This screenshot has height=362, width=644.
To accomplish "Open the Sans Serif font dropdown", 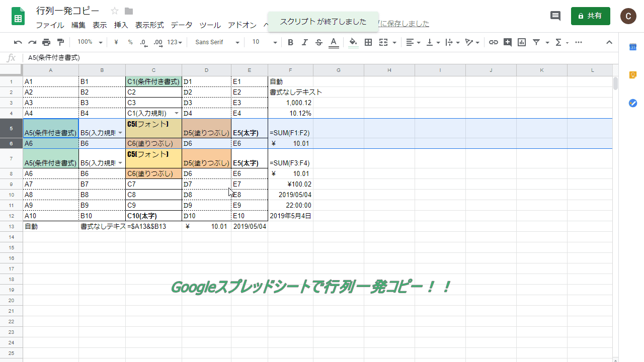I will click(216, 42).
